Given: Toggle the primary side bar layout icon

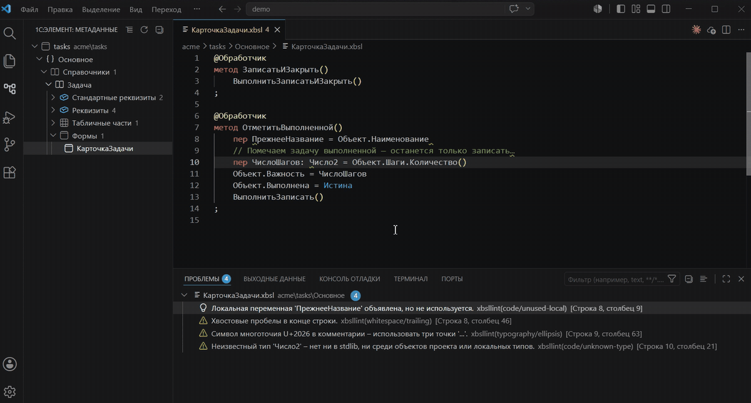Looking at the screenshot, I should click(x=621, y=9).
